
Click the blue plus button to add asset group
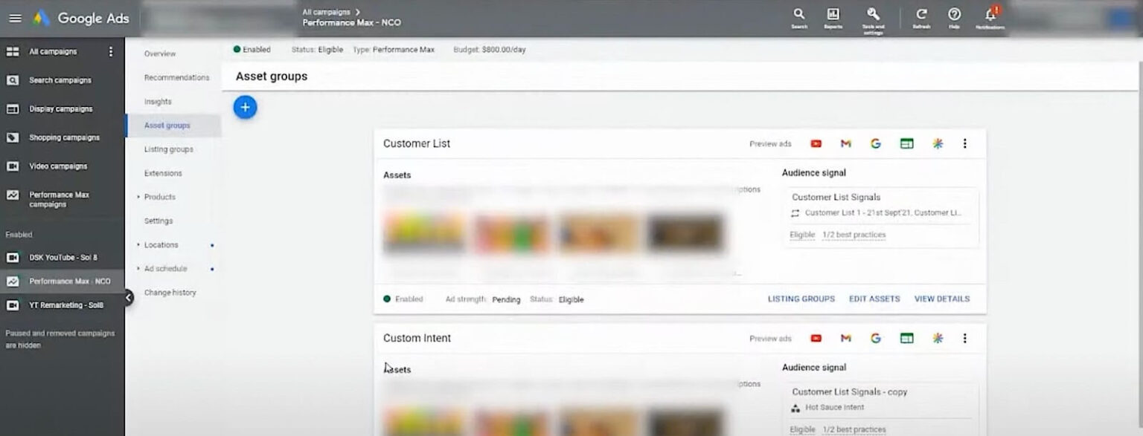[x=245, y=107]
